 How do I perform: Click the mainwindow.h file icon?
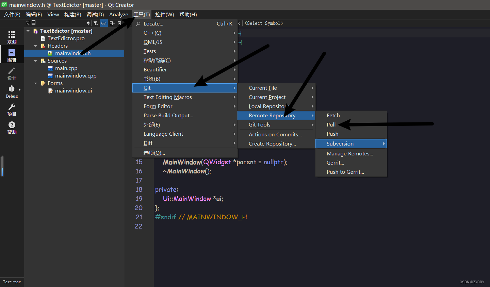tap(50, 53)
